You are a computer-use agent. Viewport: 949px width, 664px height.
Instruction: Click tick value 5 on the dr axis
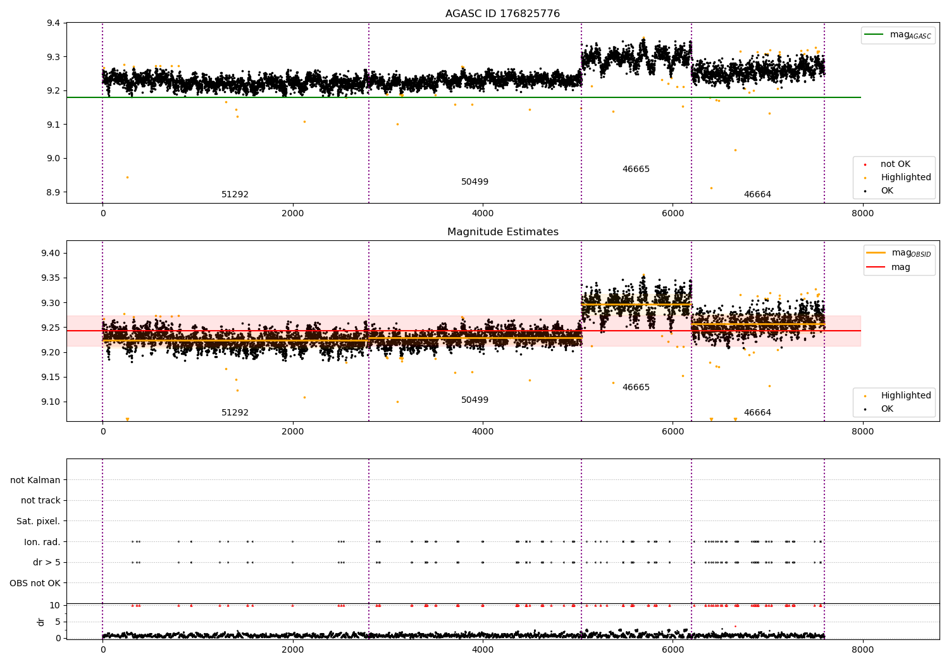click(x=58, y=622)
